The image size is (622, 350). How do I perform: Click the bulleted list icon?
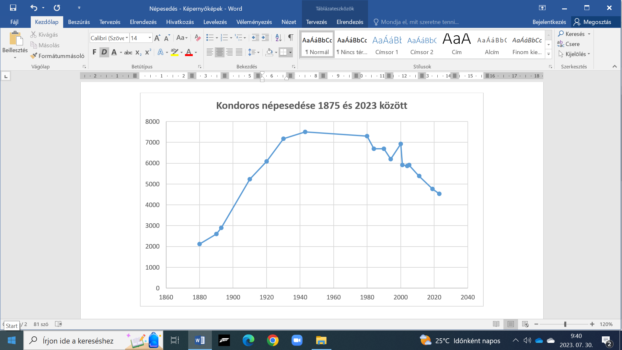coord(210,38)
